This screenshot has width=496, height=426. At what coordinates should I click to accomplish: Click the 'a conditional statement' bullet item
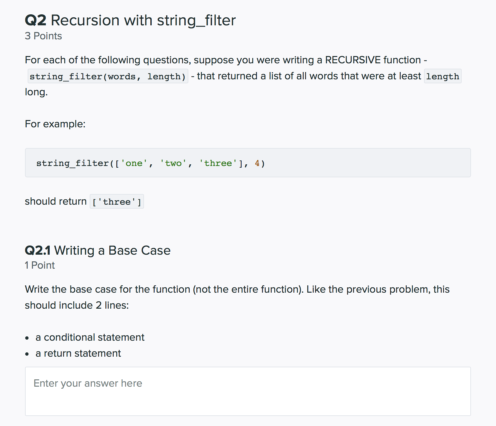[90, 337]
